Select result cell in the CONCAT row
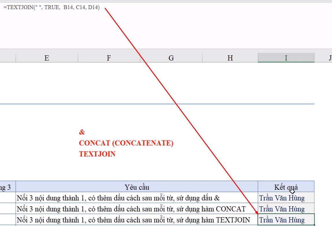The width and height of the screenshot is (332, 226). pos(286,209)
